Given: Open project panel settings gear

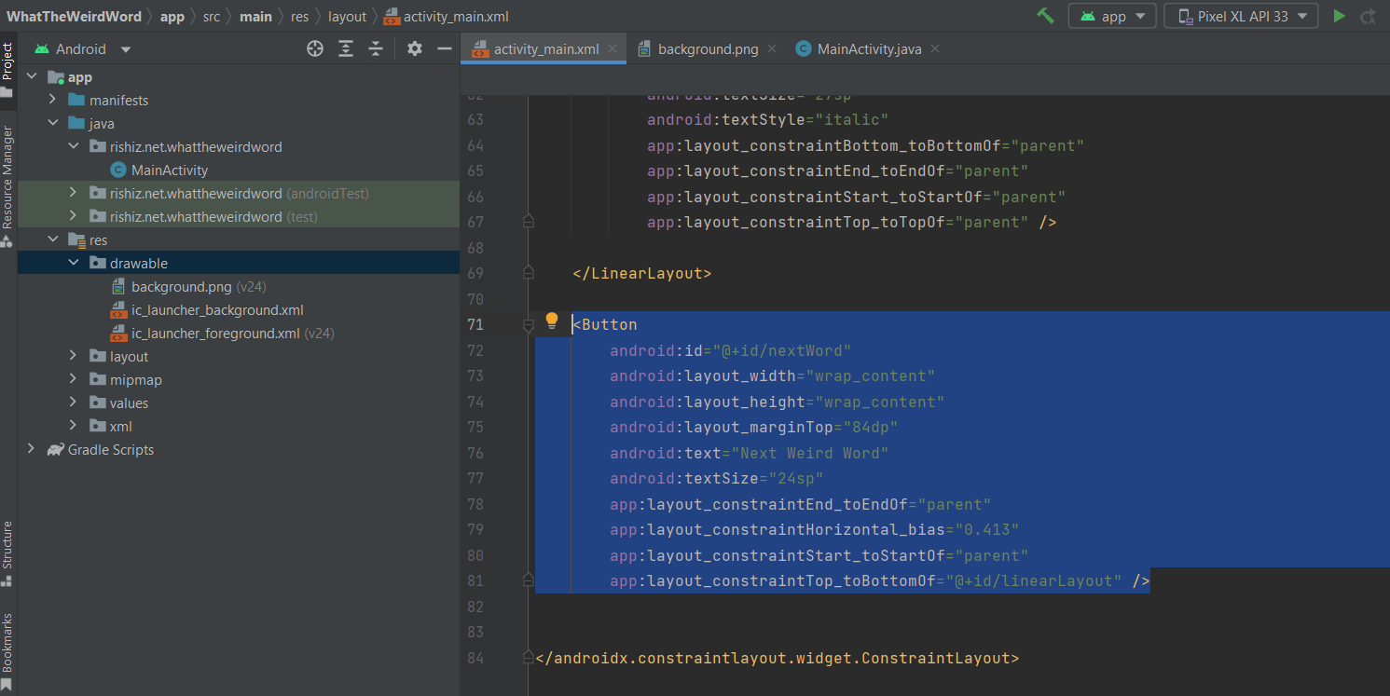Looking at the screenshot, I should click(x=415, y=48).
